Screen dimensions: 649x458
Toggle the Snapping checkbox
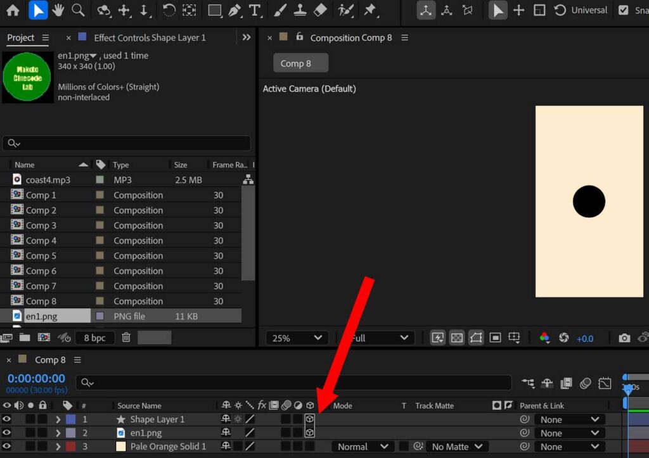click(x=624, y=10)
